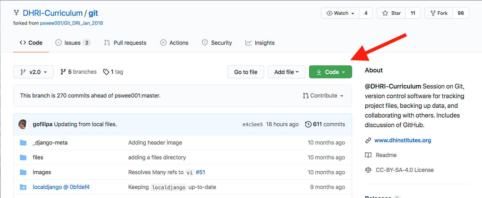Switch to the Code tab
Image resolution: width=482 pixels, height=198 pixels.
[x=31, y=43]
